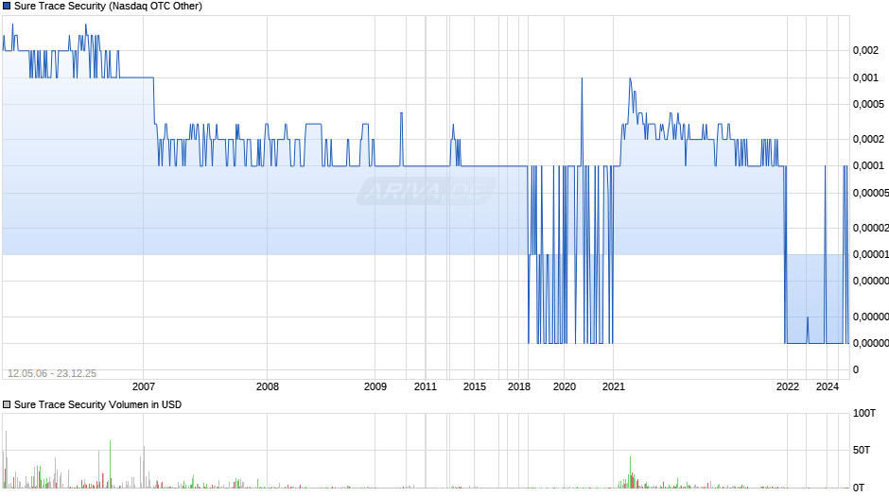The width and height of the screenshot is (889, 497).
Task: Click the 2024 x-axis label
Action: pos(828,386)
